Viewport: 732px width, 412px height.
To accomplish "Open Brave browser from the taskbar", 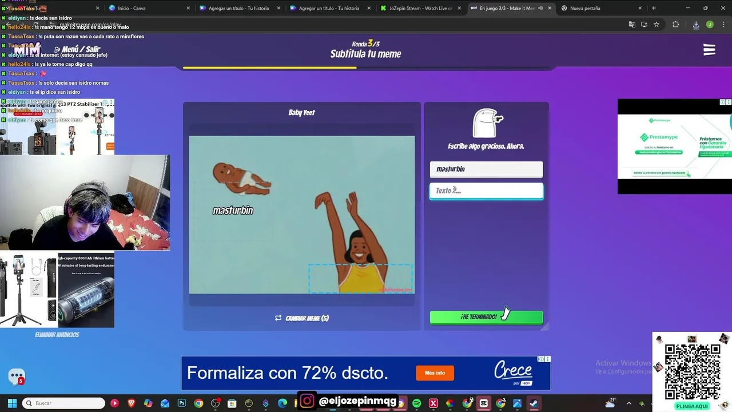I will [132, 403].
